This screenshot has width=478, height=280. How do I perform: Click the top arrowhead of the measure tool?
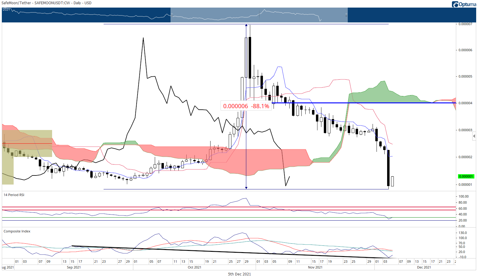coord(246,25)
